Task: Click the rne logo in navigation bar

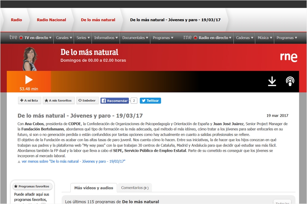Action: (187, 37)
